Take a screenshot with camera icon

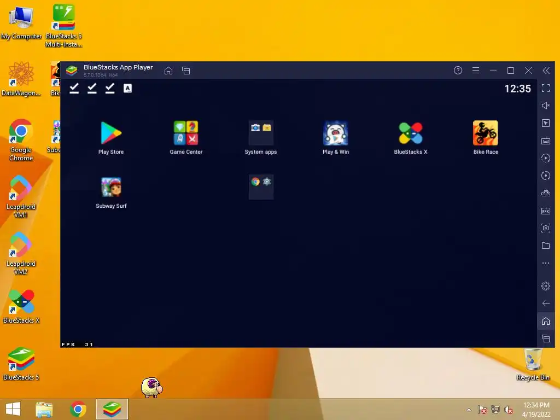(546, 228)
